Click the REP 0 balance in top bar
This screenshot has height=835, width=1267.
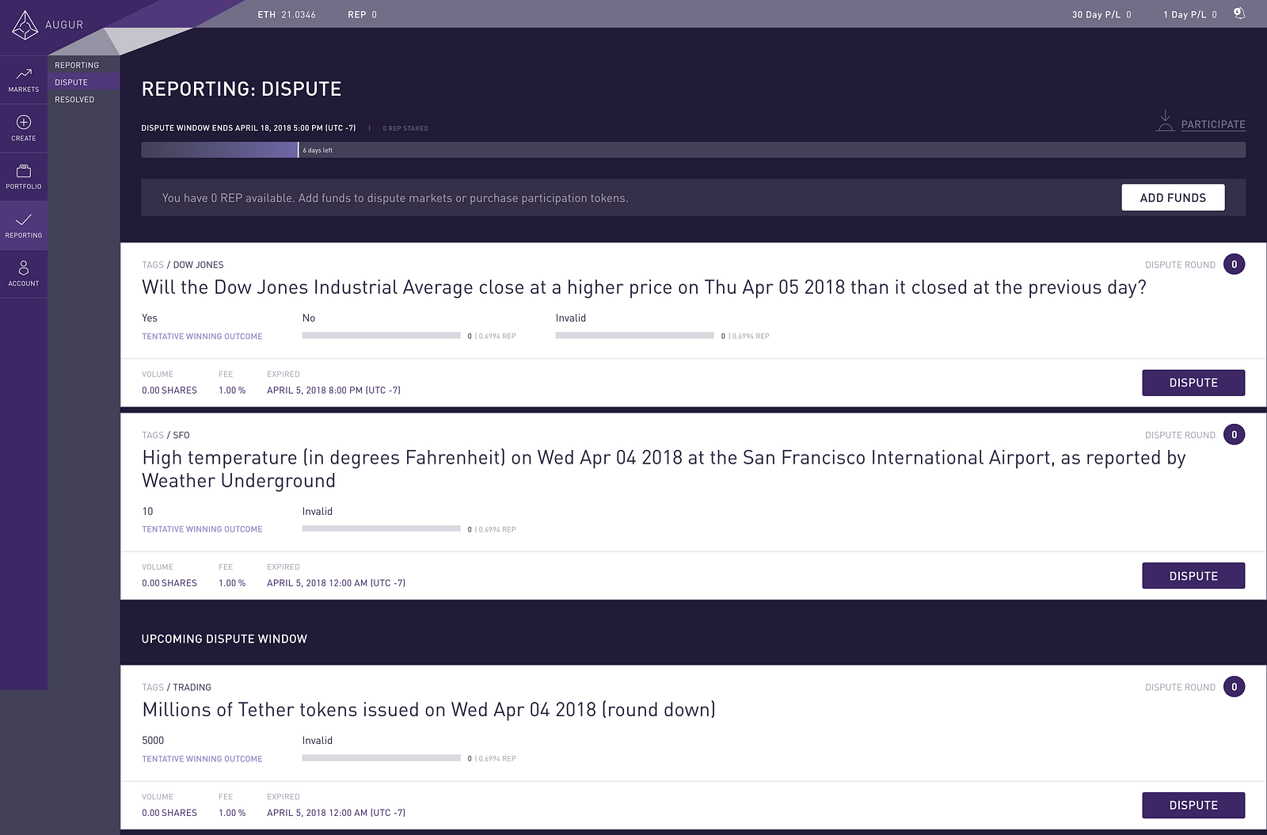point(362,14)
